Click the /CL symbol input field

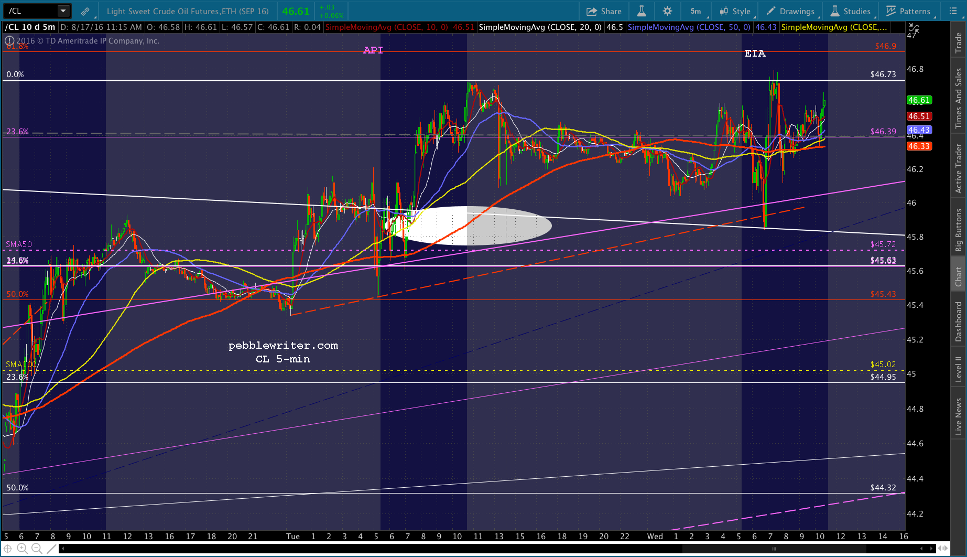[31, 10]
